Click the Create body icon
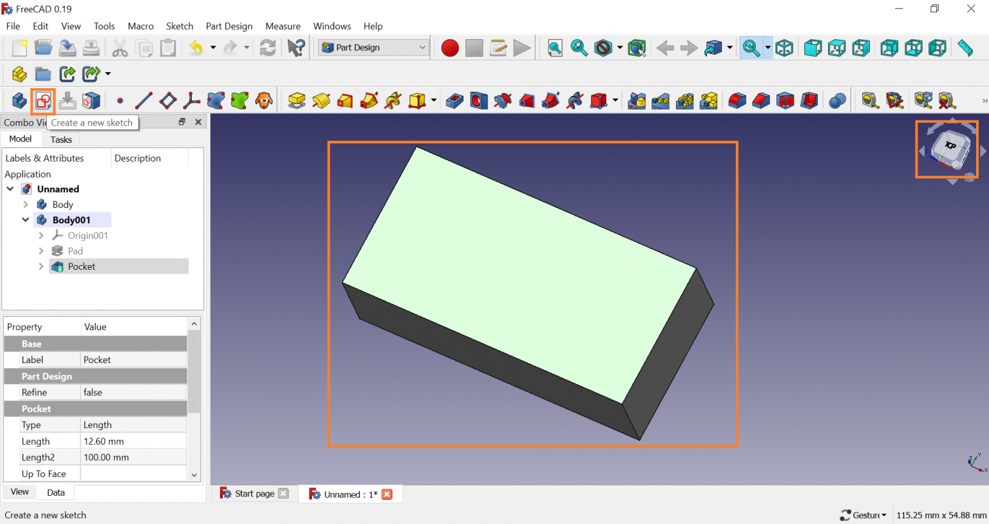 click(x=19, y=101)
